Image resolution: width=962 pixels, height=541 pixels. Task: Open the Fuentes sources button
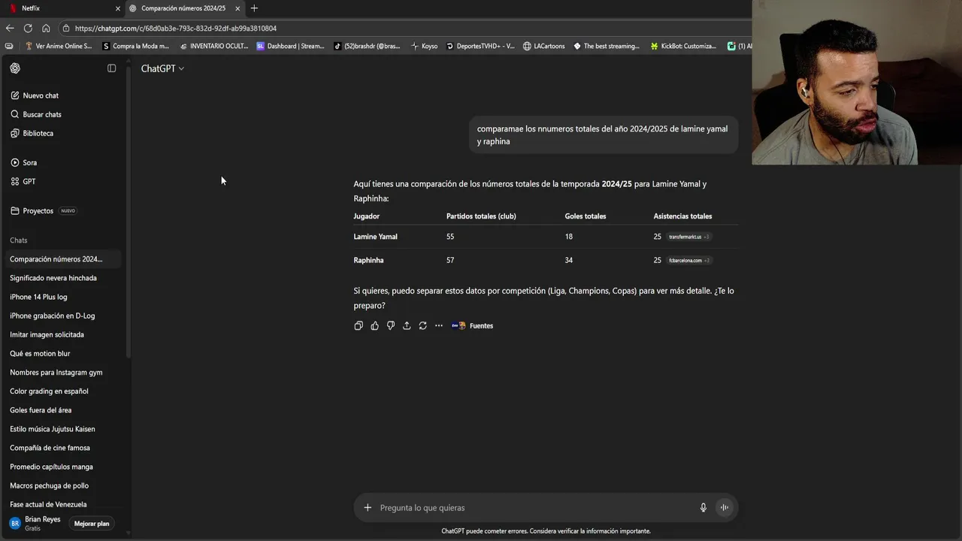(473, 325)
